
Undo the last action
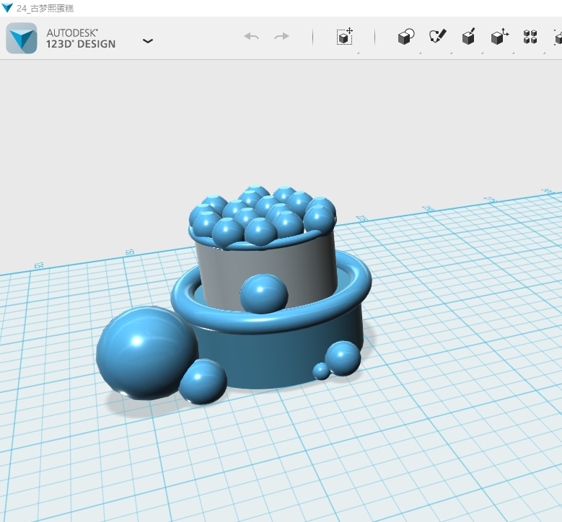pyautogui.click(x=251, y=36)
